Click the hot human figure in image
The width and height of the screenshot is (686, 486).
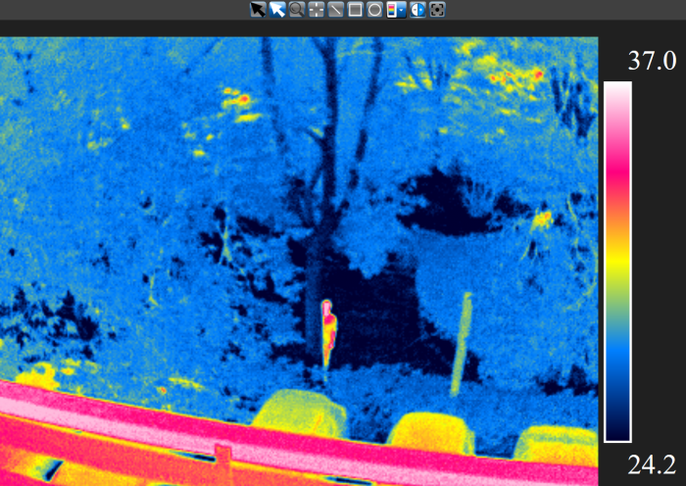point(328,328)
